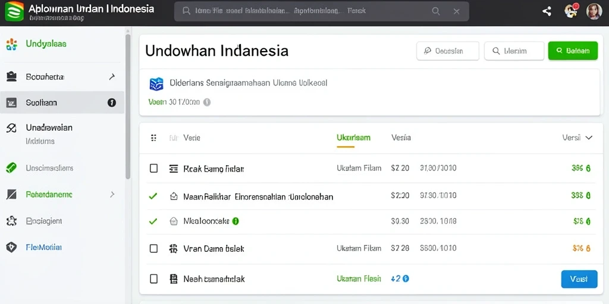Check the Roak Bamo fielan row checkbox
This screenshot has width=609, height=304.
coord(154,168)
